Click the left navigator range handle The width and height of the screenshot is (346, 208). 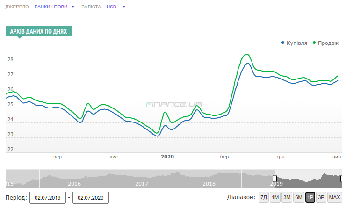(x=274, y=178)
